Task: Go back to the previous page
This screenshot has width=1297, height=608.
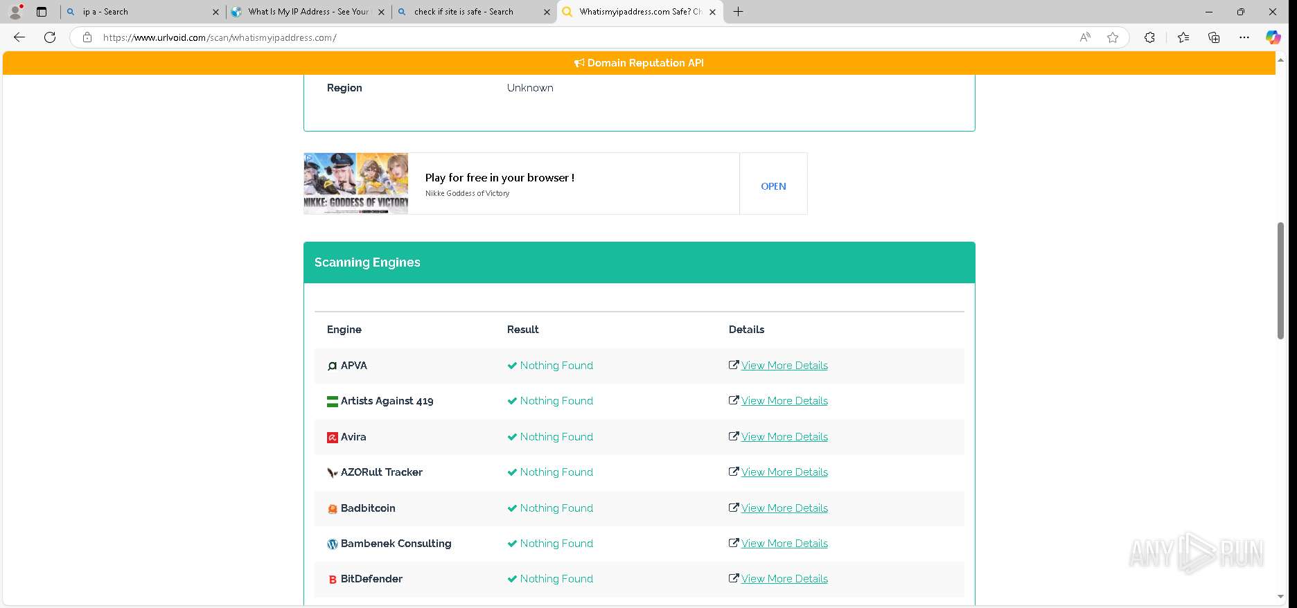Action: click(19, 37)
